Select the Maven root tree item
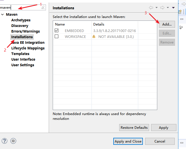186x149 pixels. (x=12, y=15)
